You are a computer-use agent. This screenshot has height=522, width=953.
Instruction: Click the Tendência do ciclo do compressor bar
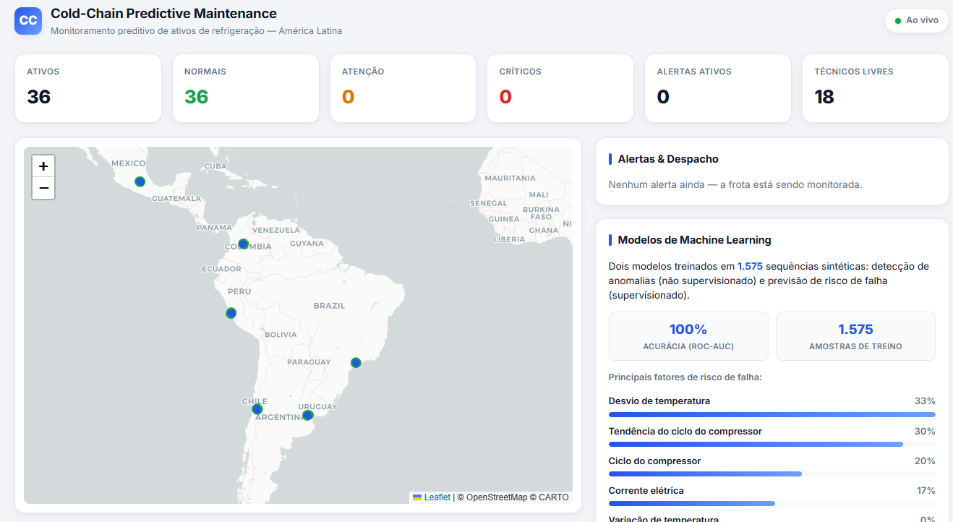772,444
